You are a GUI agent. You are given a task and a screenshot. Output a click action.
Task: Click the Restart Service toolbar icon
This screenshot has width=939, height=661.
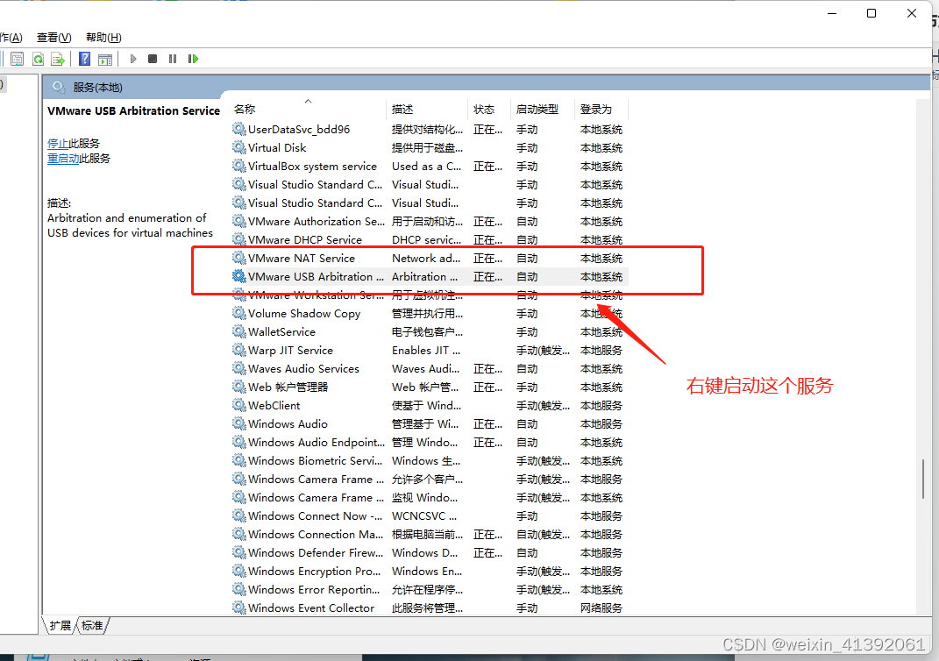pos(193,59)
